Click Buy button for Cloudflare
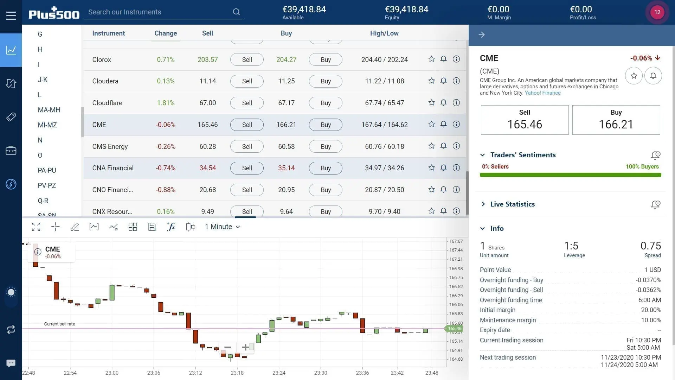This screenshot has width=675, height=380. pos(326,103)
